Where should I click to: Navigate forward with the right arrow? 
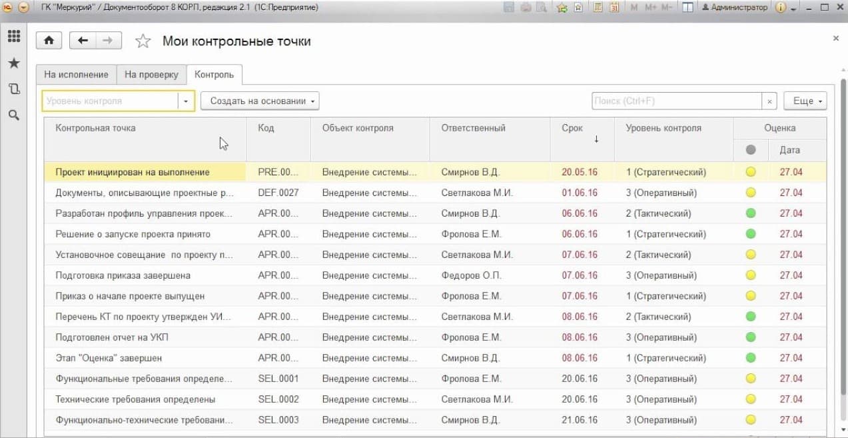108,41
